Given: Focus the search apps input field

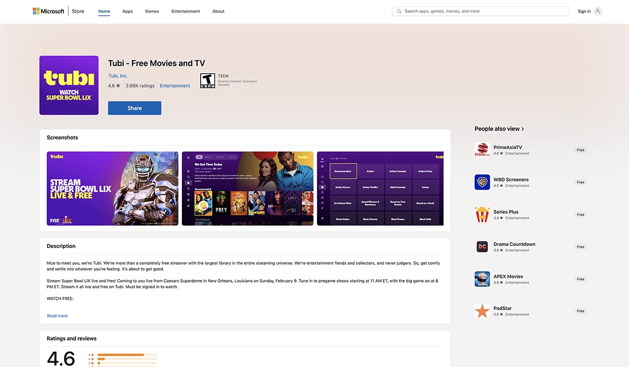Looking at the screenshot, I should coord(481,11).
